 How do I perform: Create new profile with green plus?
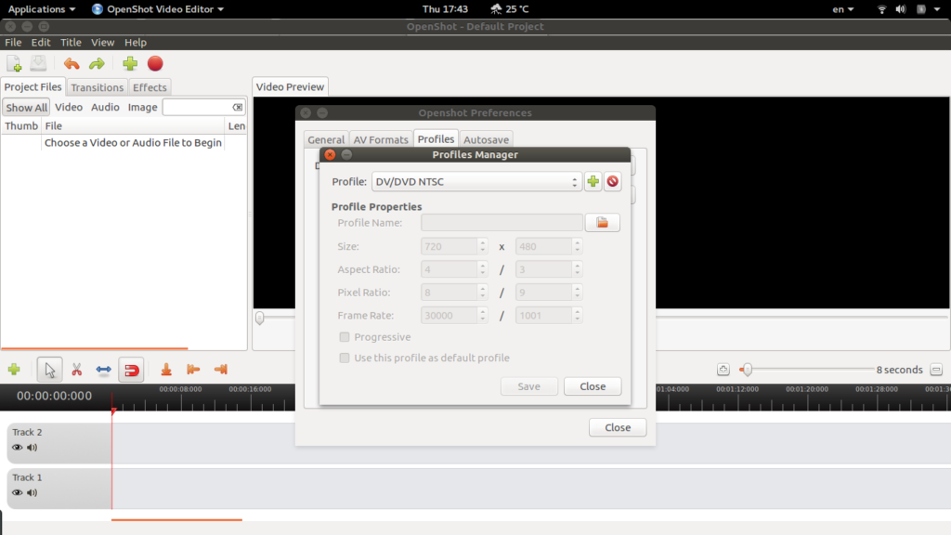[x=593, y=181]
